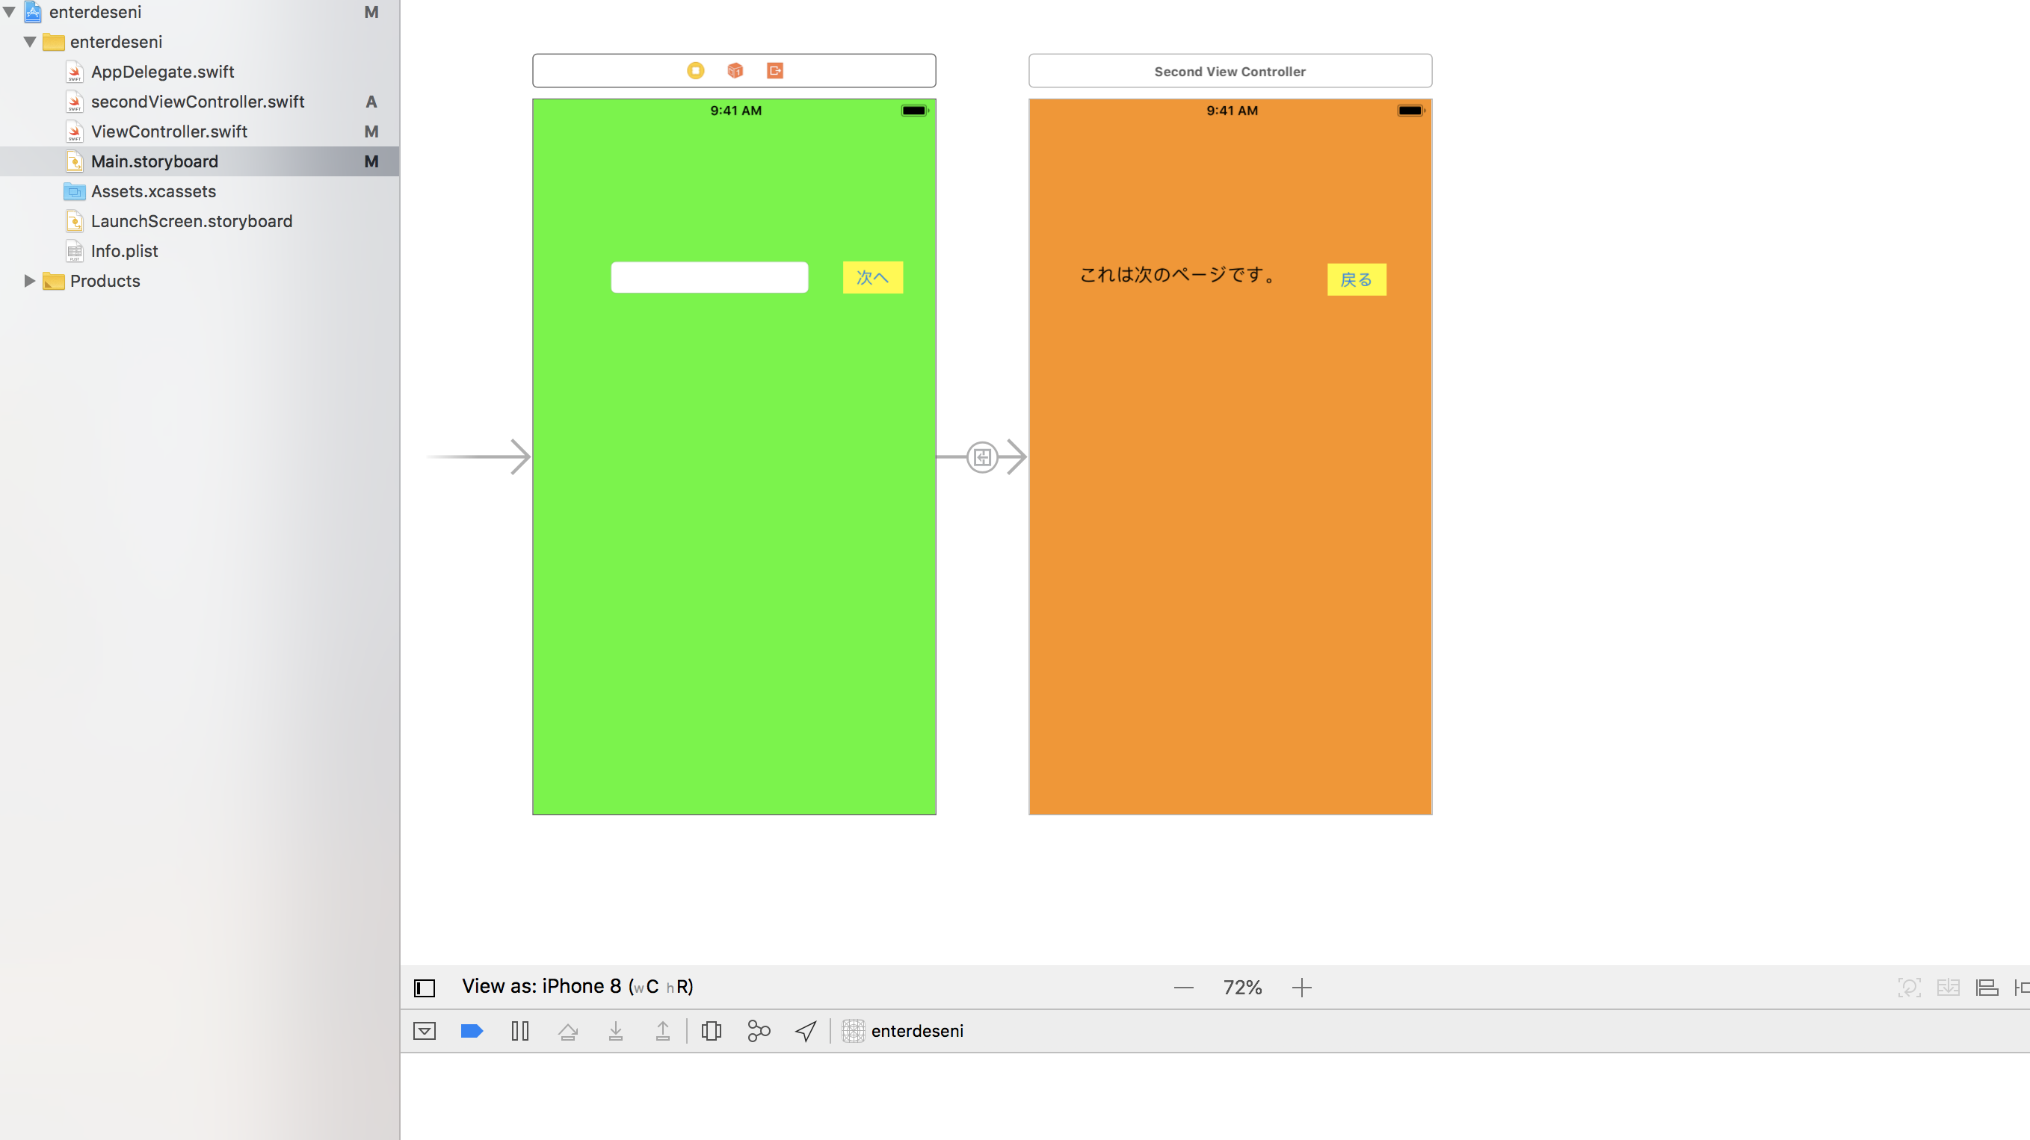
Task: Click the app grid icon beside enterdeseni in the debug bar
Action: (854, 1030)
